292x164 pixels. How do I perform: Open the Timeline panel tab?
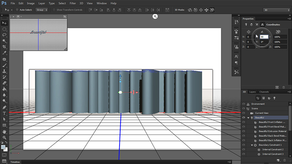tap(15, 162)
